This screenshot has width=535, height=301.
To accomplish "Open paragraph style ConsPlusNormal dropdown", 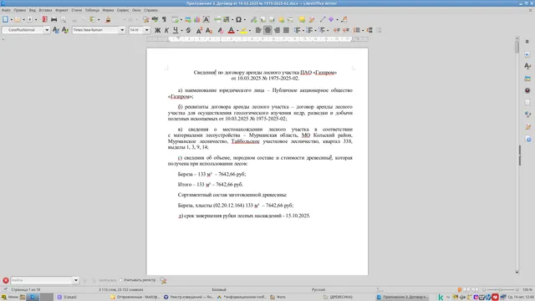I will coord(47,30).
